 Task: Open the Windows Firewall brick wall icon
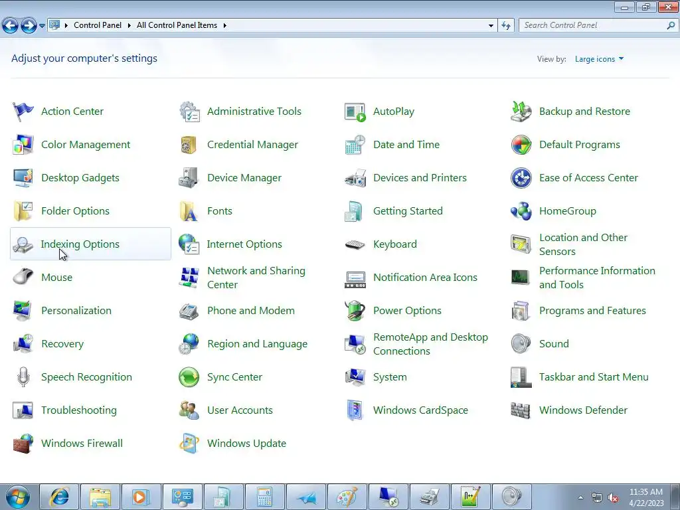[x=23, y=443]
